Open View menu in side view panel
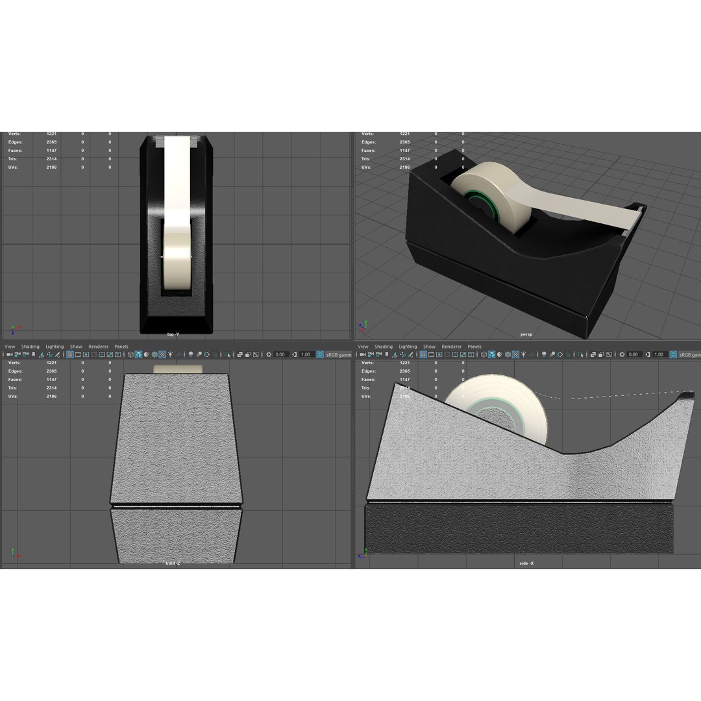The width and height of the screenshot is (701, 701). (x=363, y=347)
